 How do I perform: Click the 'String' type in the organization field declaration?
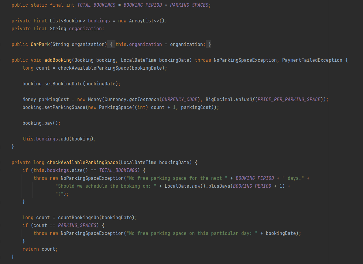coord(58,29)
